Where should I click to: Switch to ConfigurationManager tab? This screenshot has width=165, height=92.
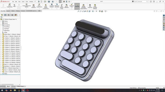pos(9,15)
